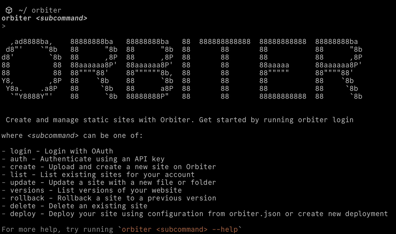Image resolution: width=396 pixels, height=234 pixels.
Task: Click 'orbiter login' in the get started sentence
Action: tap(325, 120)
